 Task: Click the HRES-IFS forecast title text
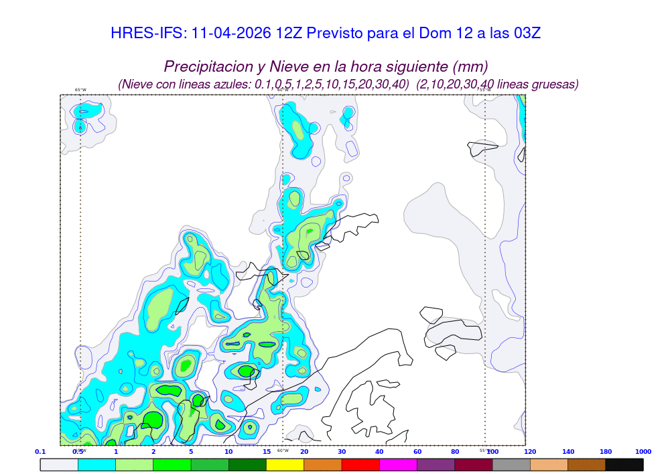pos(325,34)
